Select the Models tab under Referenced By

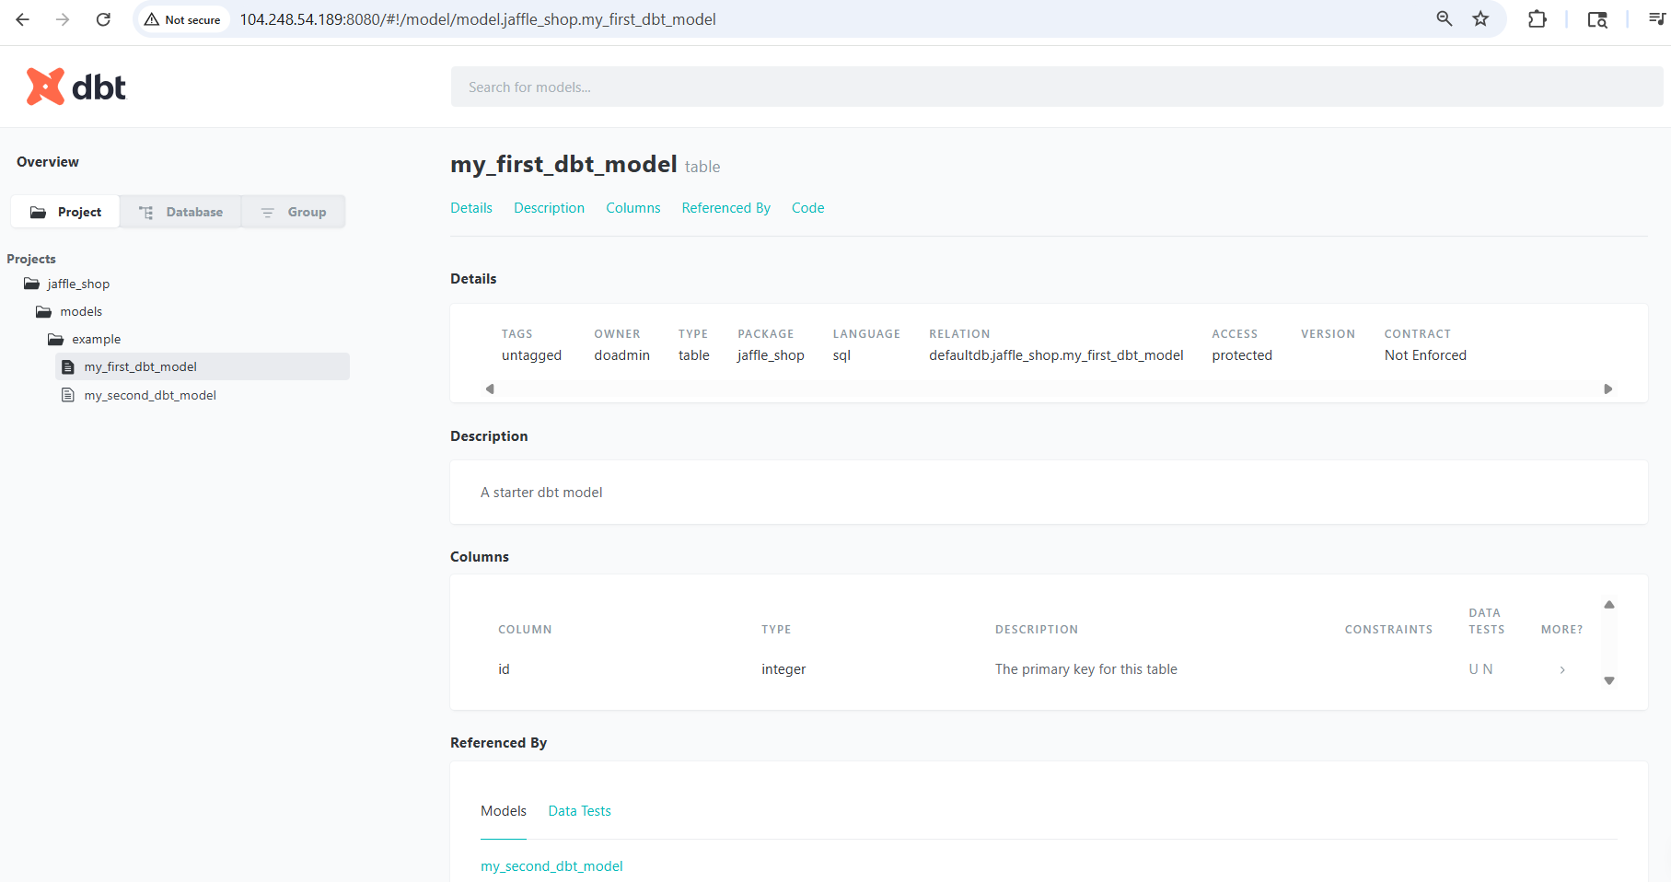click(504, 811)
